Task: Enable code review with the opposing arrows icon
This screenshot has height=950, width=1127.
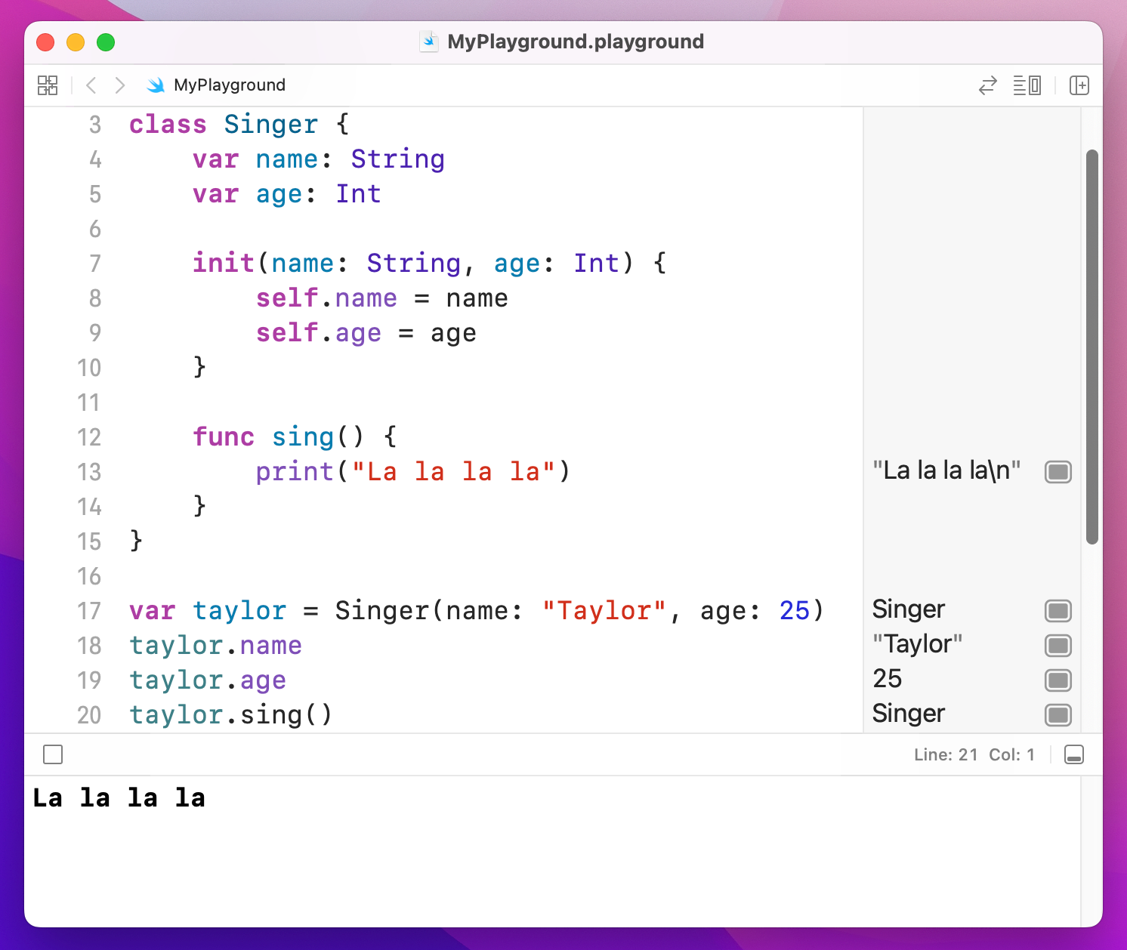Action: [x=987, y=85]
